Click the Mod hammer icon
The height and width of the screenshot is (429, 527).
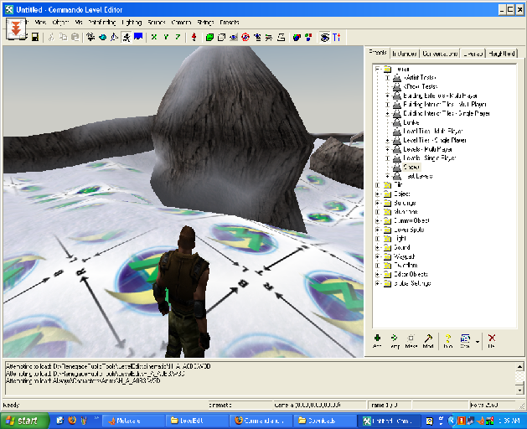[428, 337]
